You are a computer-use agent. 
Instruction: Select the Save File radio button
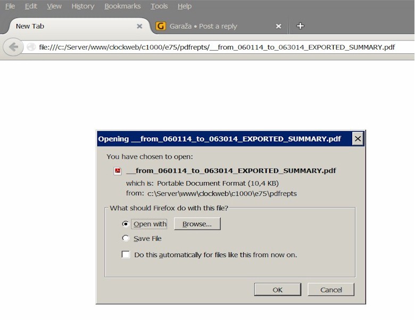pyautogui.click(x=126, y=239)
